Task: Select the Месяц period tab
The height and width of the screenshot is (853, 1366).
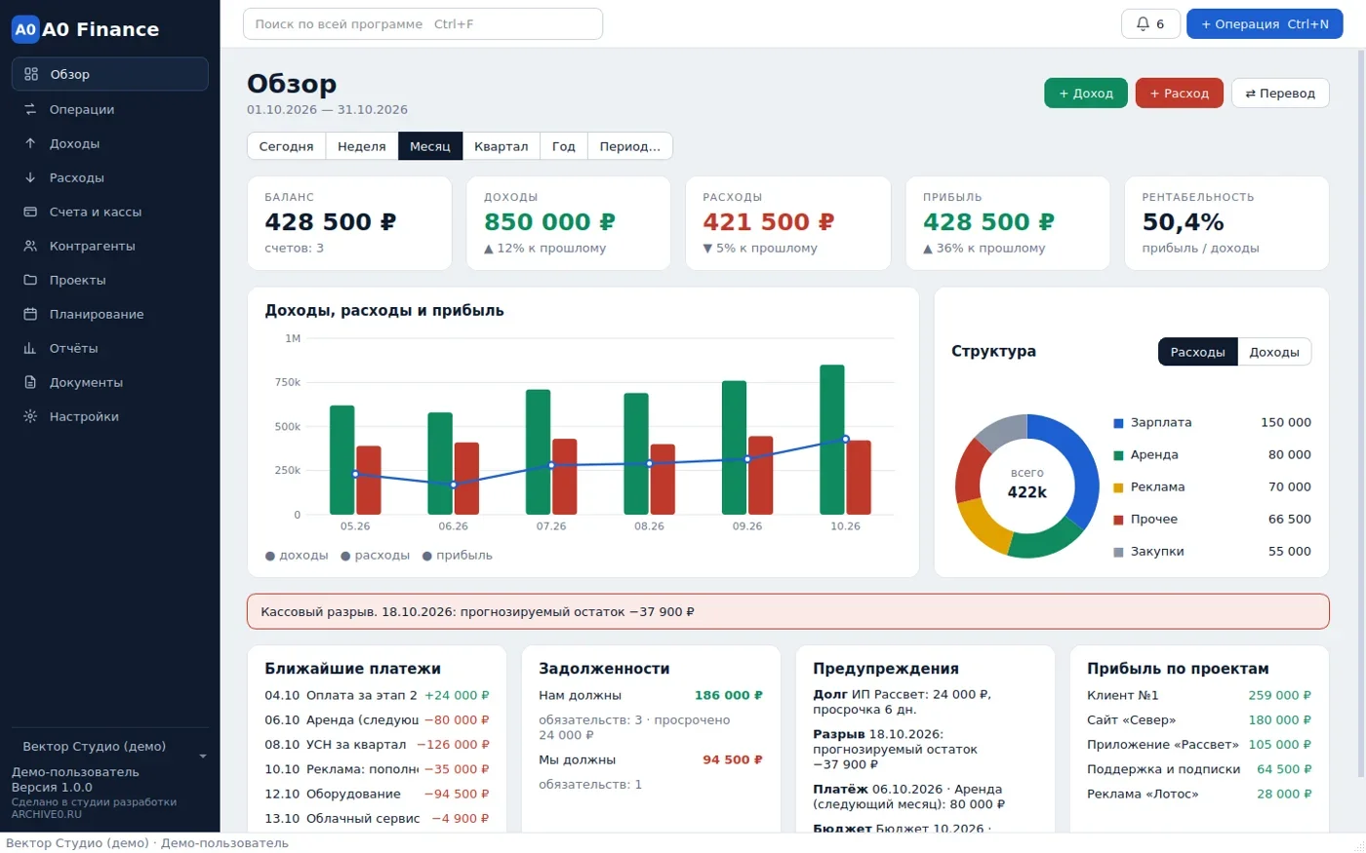Action: (x=429, y=146)
